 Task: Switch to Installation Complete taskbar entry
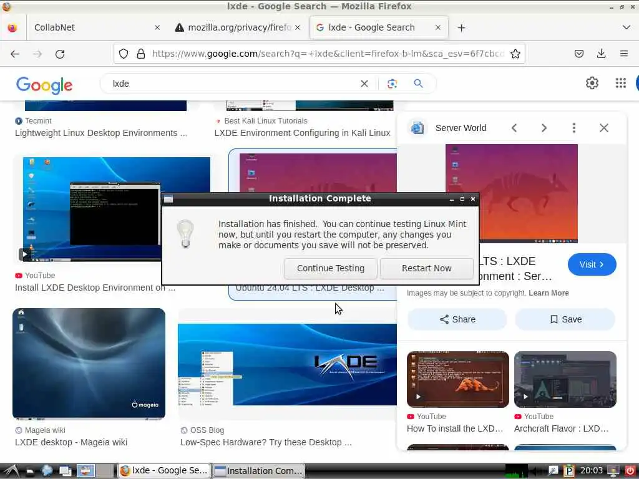[258, 471]
